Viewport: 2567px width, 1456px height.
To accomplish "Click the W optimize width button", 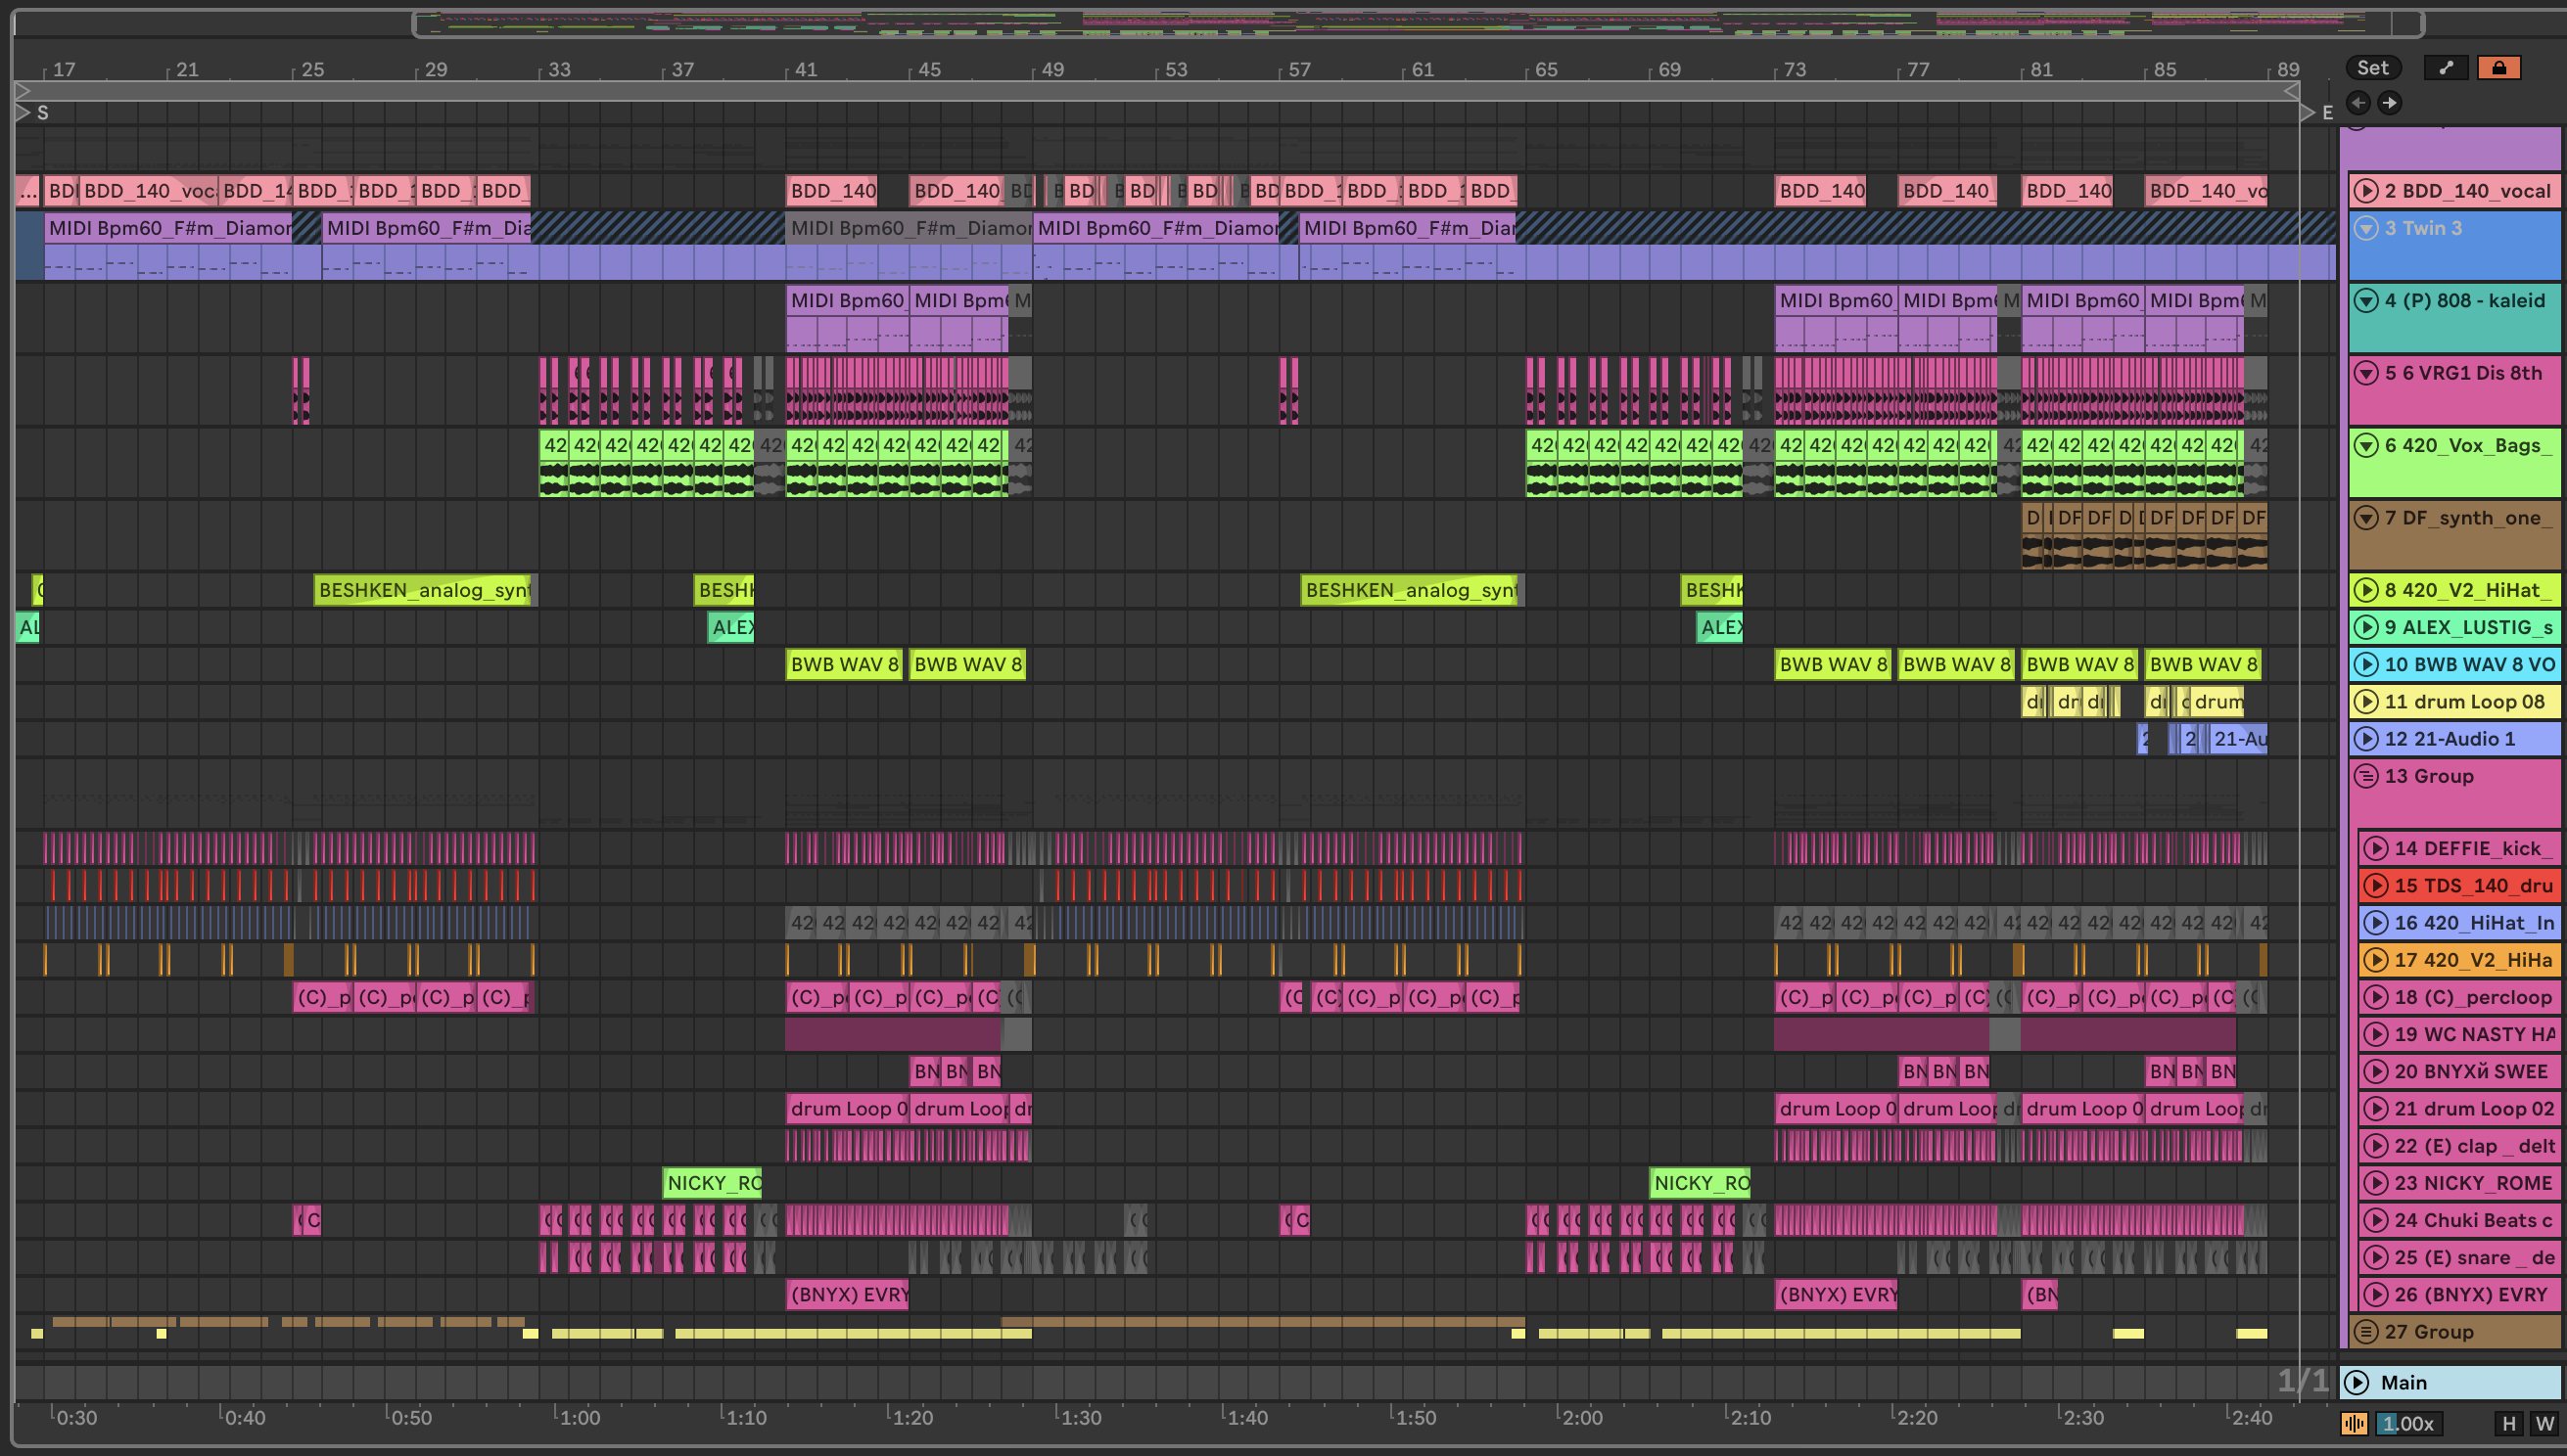I will point(2544,1423).
